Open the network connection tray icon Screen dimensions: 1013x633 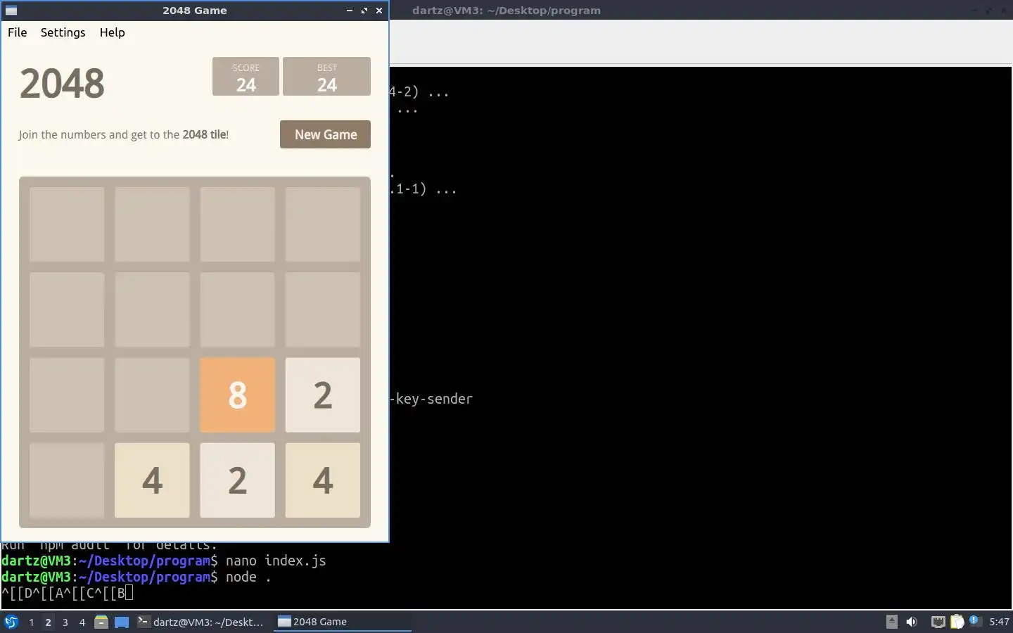click(938, 622)
